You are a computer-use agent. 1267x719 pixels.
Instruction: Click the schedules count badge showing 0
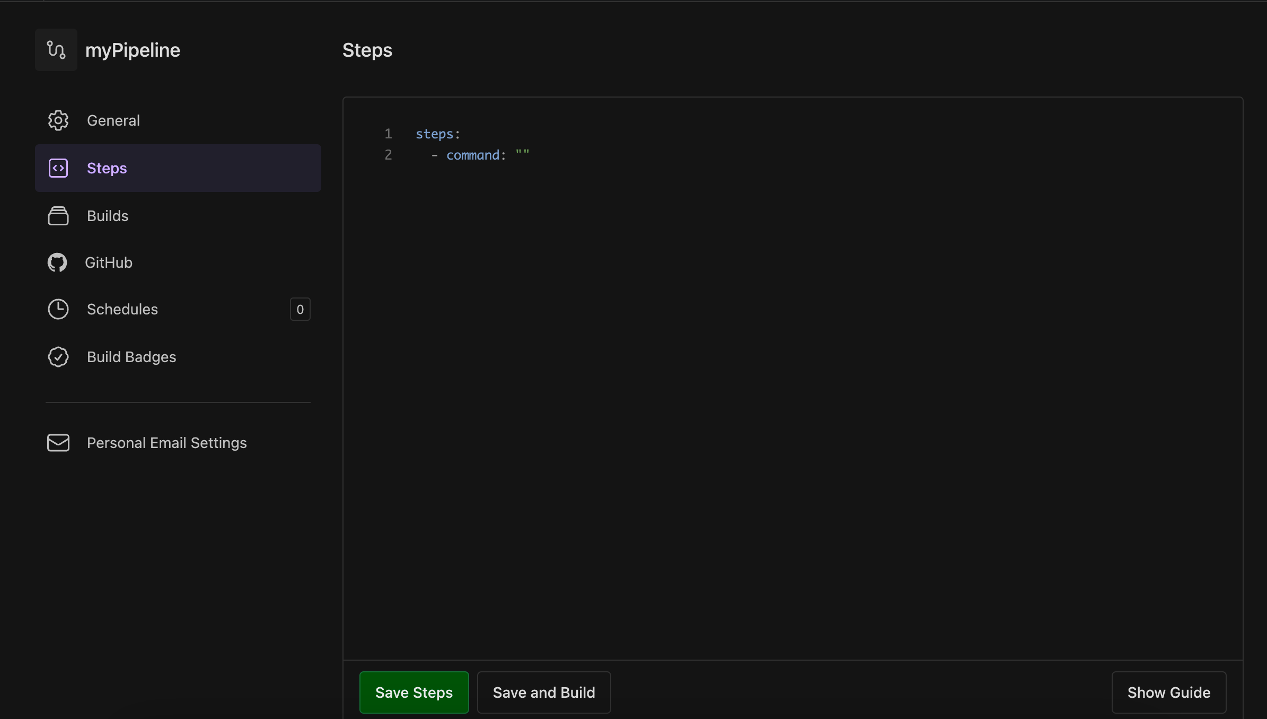tap(300, 309)
